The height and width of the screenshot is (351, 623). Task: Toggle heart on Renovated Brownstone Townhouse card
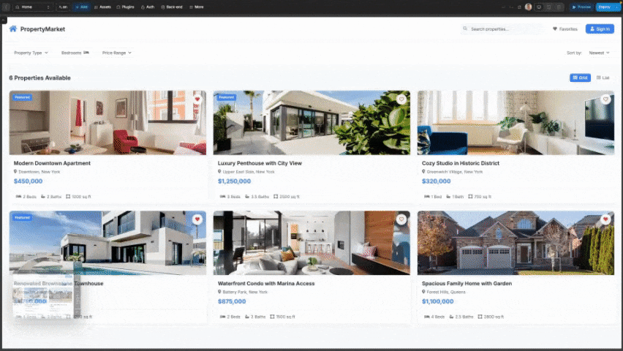point(197,219)
